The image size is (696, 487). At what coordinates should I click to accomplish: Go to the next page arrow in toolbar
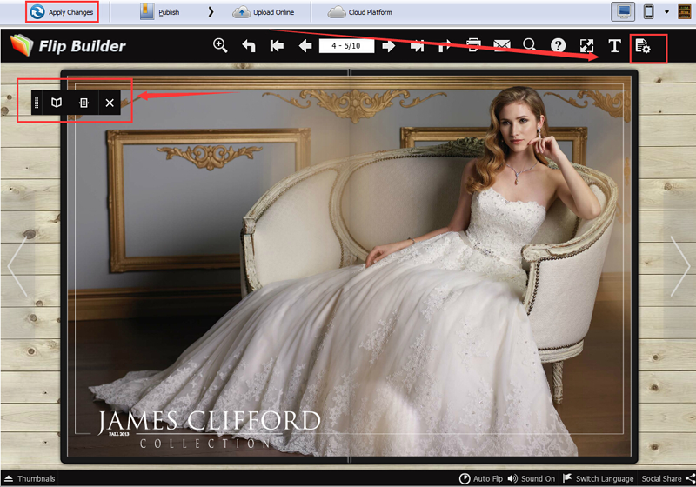pyautogui.click(x=388, y=45)
